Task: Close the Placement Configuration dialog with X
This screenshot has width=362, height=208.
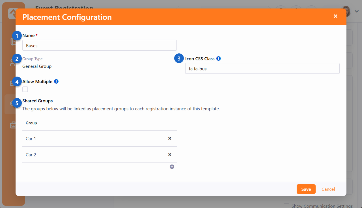Action: pos(335,16)
